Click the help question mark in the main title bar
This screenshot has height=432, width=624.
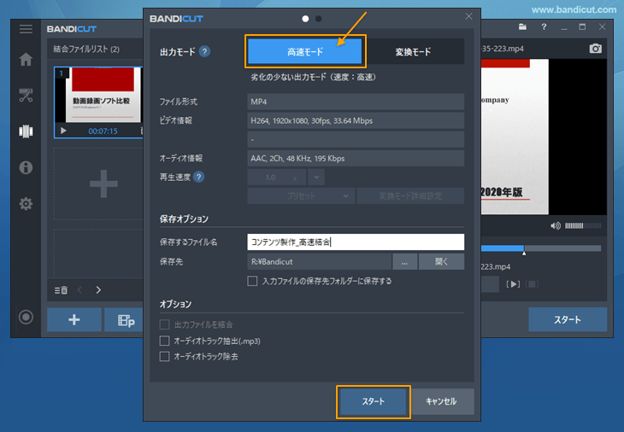tap(544, 27)
